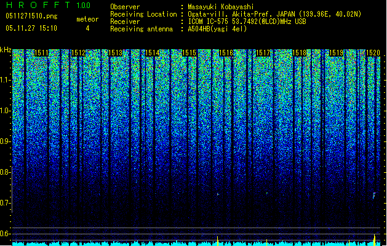Click the small echo dot below 1516
The height and width of the screenshot is (246, 387).
[x=218, y=194]
